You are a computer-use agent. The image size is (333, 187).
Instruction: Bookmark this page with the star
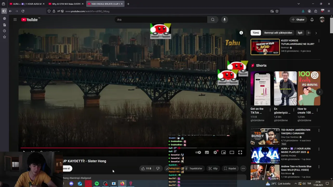tap(277, 11)
